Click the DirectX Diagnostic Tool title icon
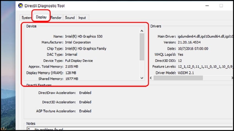Screen dimensions: 234x131 coord(21,6)
